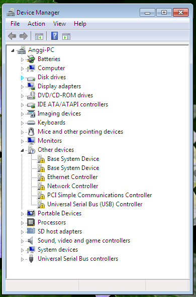Screen dimensions: 196x297
Task: Click the Show/Hide Action Pane toolbar icon
Action: pyautogui.click(x=66, y=36)
